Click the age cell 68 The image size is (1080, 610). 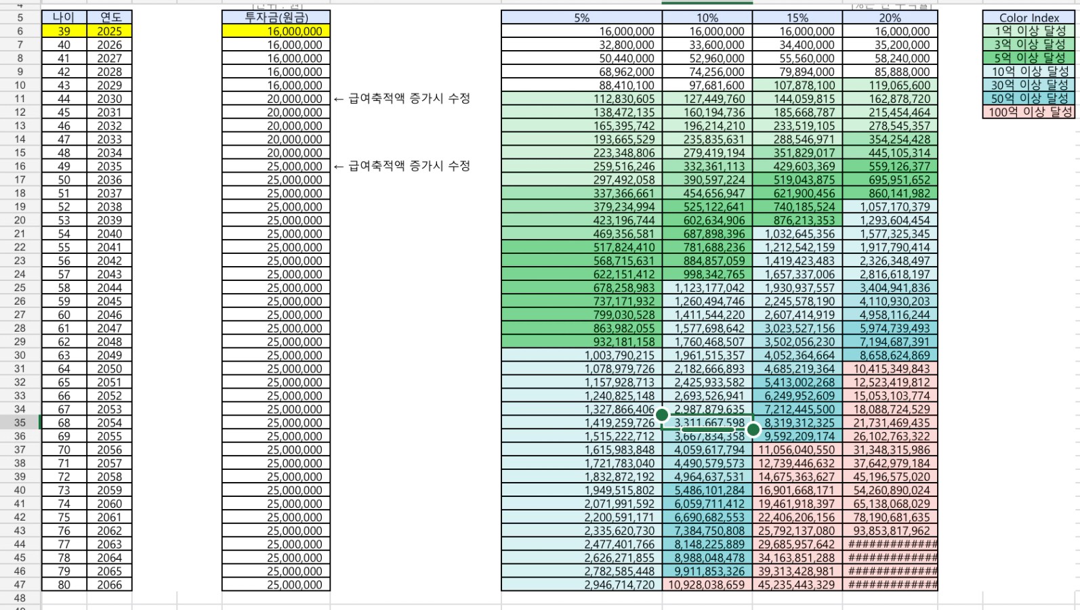(x=64, y=423)
